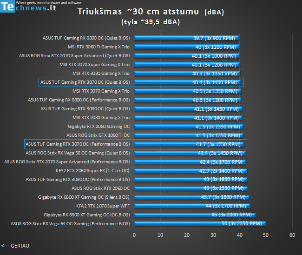Select 'ASUS TUF Gaming RTX 3070 OC (Performance BIOS)' label

click(x=78, y=144)
